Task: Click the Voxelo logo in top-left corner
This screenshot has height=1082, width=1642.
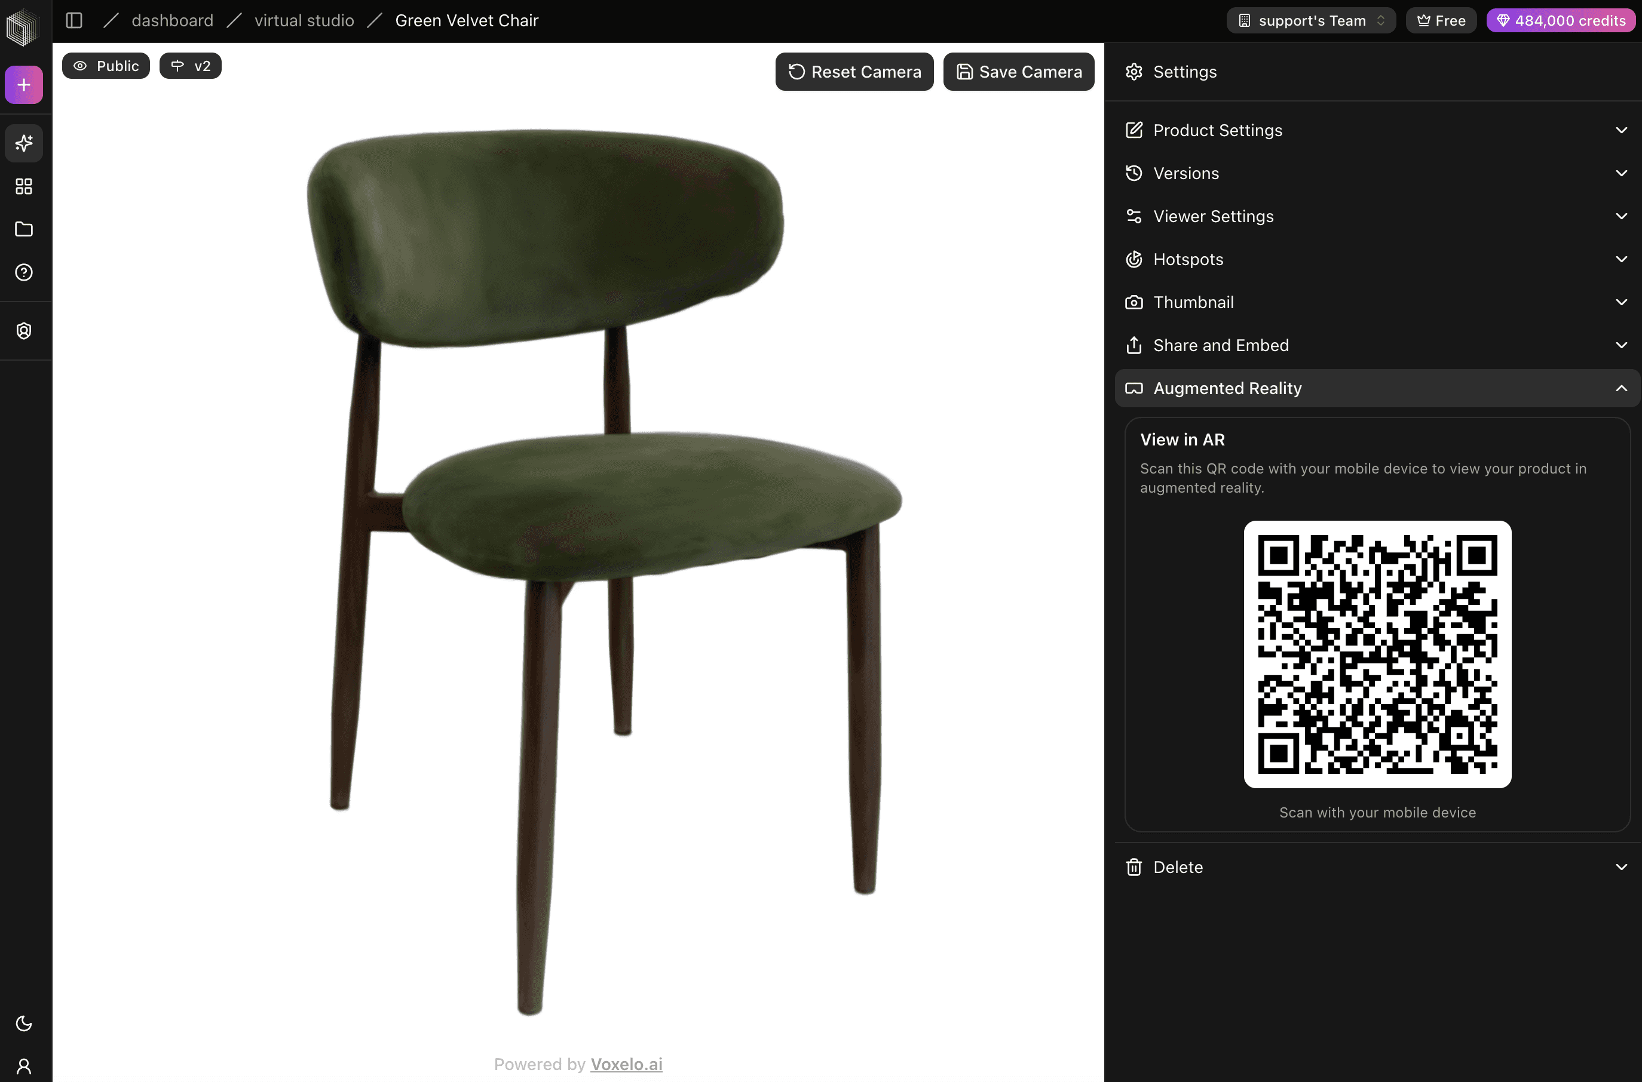Action: tap(23, 26)
